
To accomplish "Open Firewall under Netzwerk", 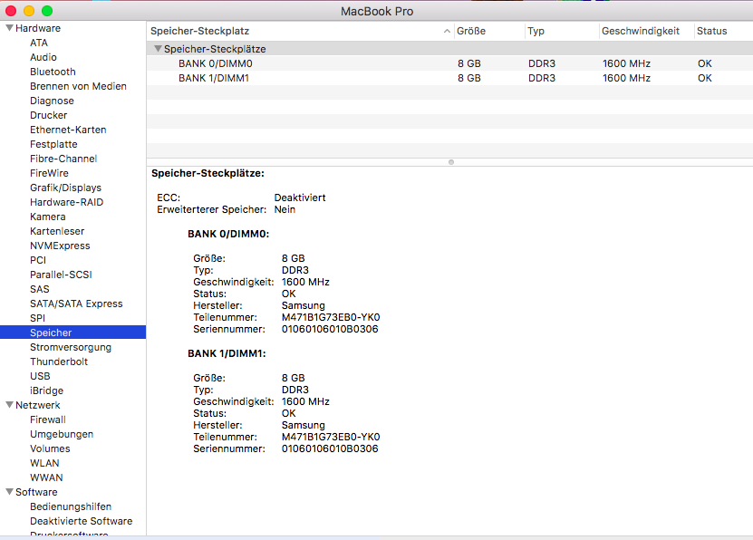I will 48,419.
